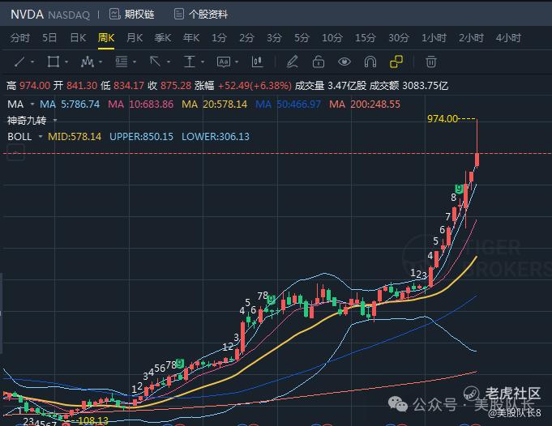This screenshot has width=552, height=426.
Task: Open the text tool dropdown arrow
Action: click(x=237, y=62)
